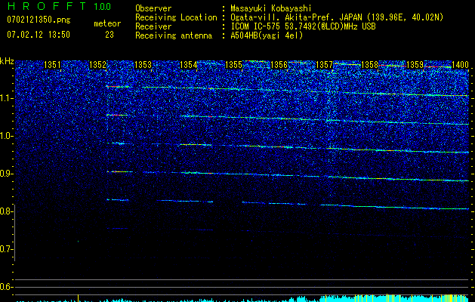Image resolution: width=475 pixels, height=302 pixels.
Task: Click the ICOM IC-575 53.7492 MHz receiver text
Action: [x=303, y=26]
